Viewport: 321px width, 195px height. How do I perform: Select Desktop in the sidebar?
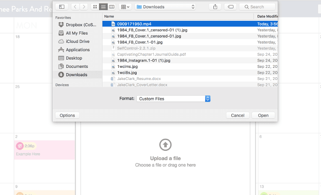[74, 58]
